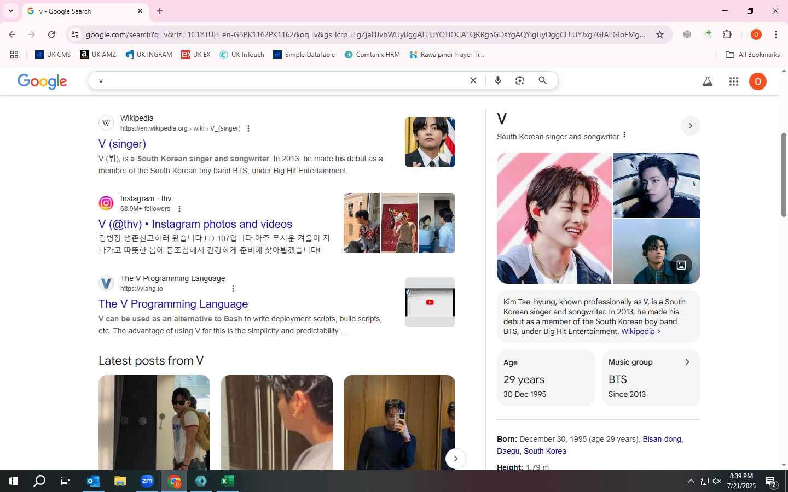Open vlang.io video thumbnail
Screen dimensions: 788x492
[x=430, y=302]
